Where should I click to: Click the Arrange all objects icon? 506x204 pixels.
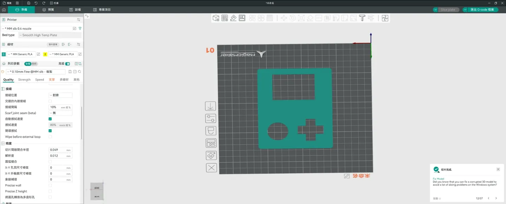[242, 18]
